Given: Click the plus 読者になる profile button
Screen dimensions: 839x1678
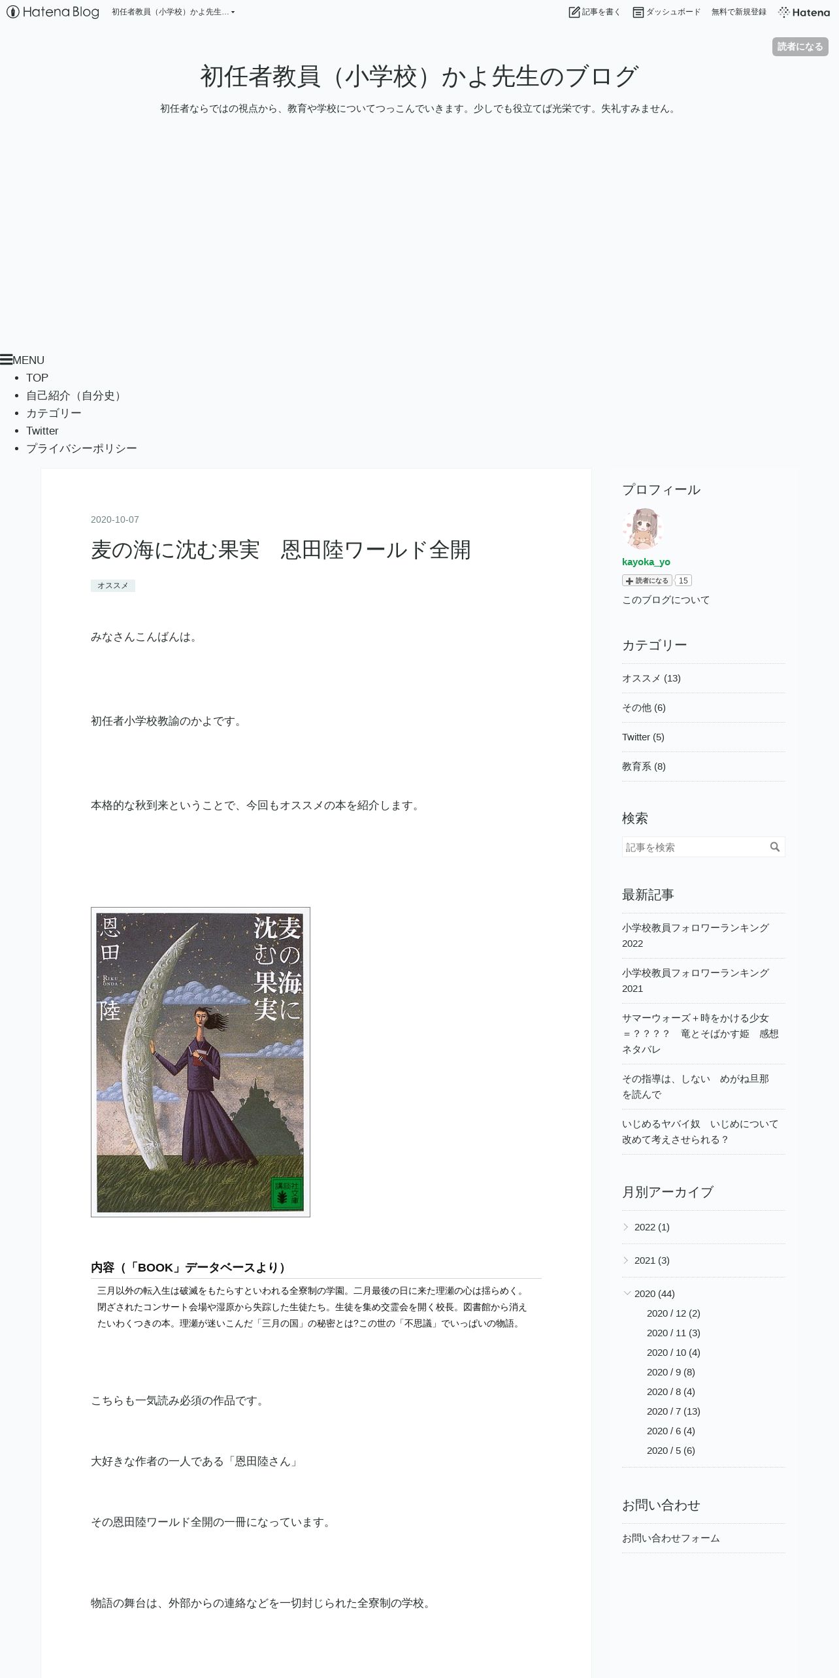Looking at the screenshot, I should tap(647, 580).
